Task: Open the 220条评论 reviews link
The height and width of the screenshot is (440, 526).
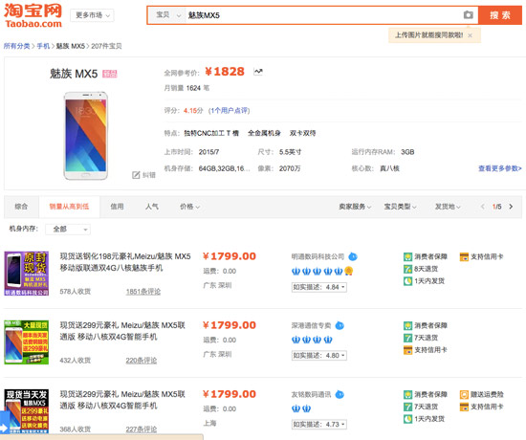Action: 142,361
